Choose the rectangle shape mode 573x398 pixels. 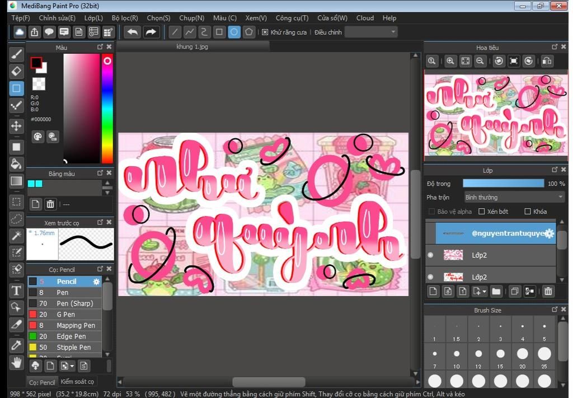point(219,32)
